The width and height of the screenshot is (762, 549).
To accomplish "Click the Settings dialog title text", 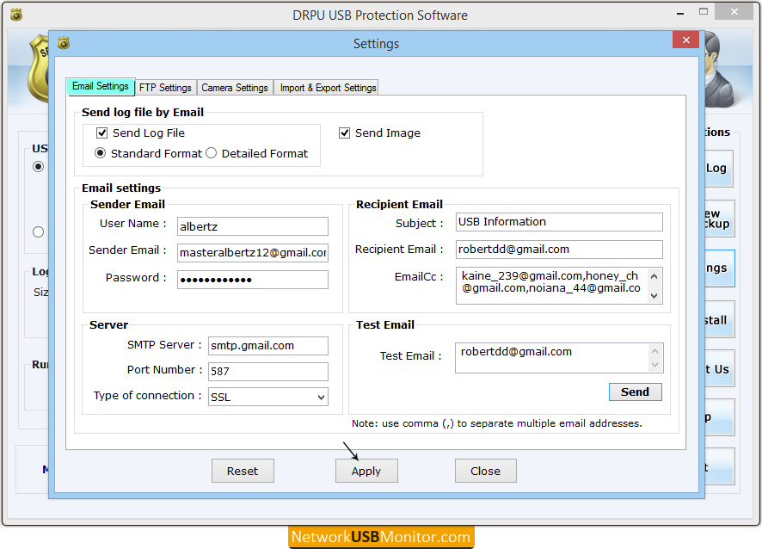I will (376, 44).
